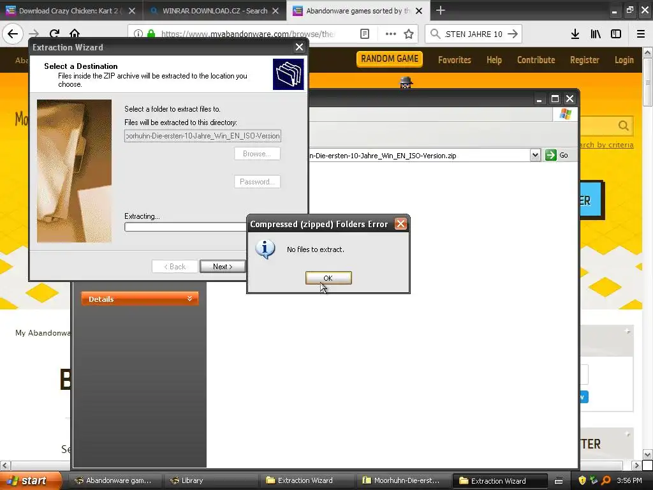This screenshot has height=490, width=653.
Task: Open the Help page link
Action: 494,60
